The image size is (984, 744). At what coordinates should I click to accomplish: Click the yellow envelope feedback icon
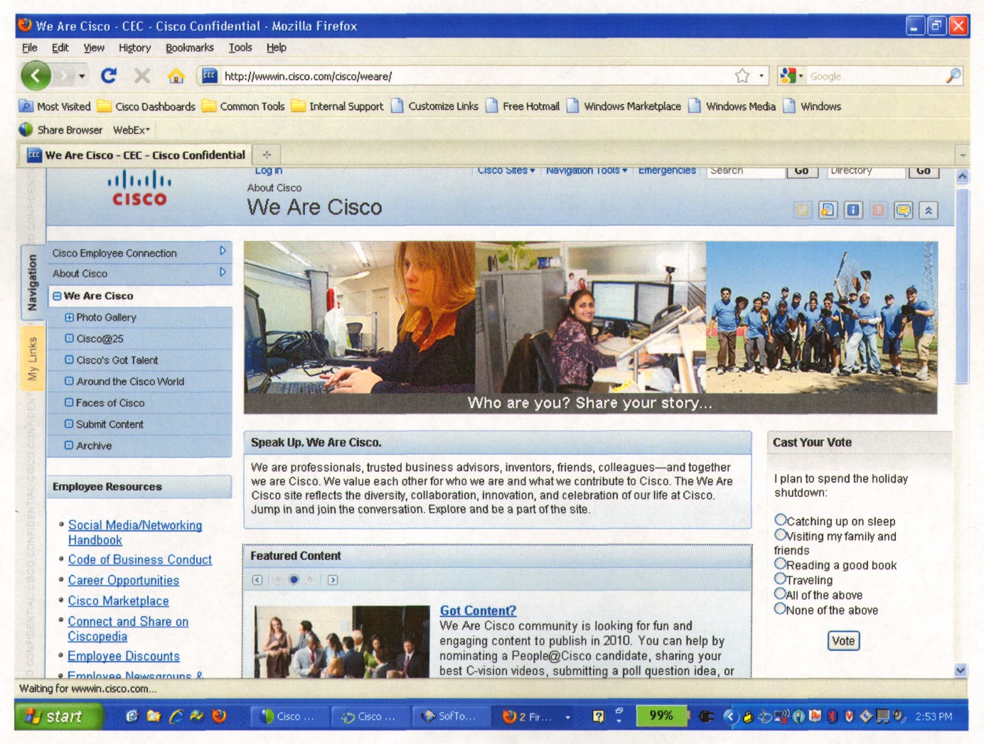coord(903,210)
